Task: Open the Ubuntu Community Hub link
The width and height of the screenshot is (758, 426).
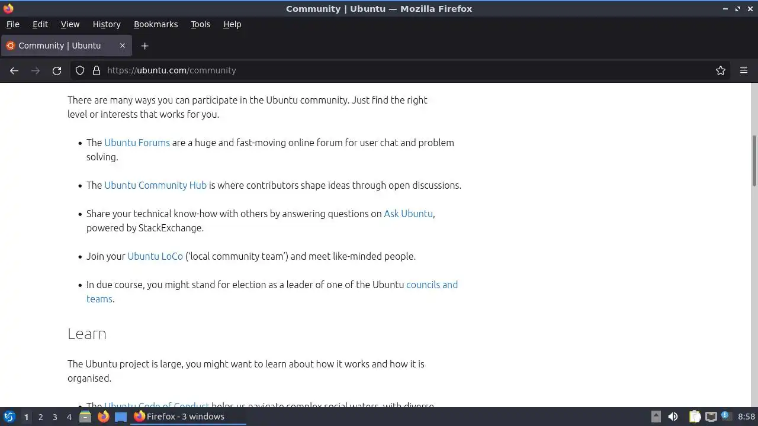Action: pyautogui.click(x=155, y=185)
